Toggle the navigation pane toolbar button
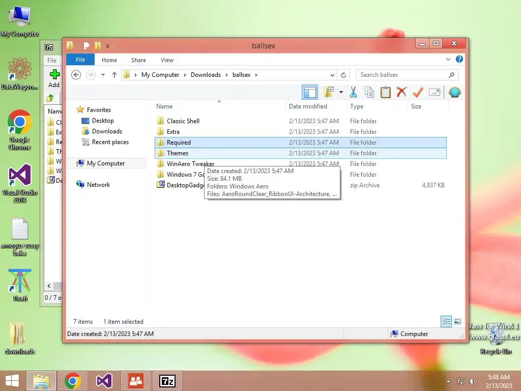Image resolution: width=521 pixels, height=391 pixels. click(x=310, y=92)
